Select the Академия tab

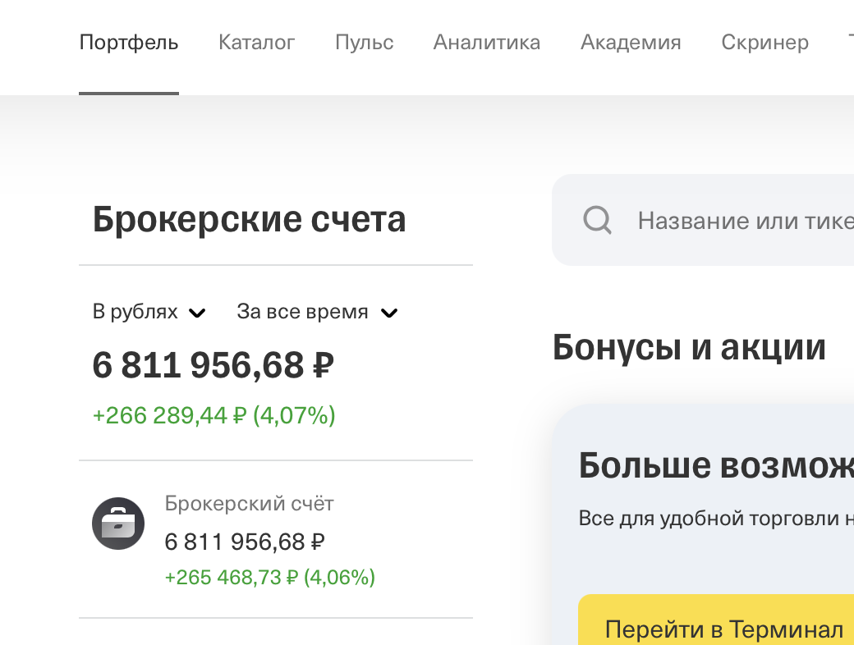click(631, 43)
